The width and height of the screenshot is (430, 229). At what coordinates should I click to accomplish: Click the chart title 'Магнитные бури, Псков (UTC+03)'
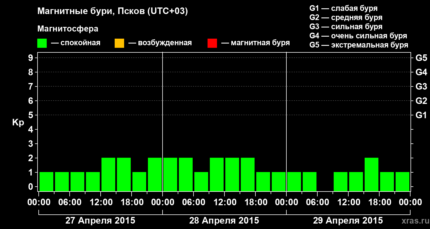[x=113, y=11]
